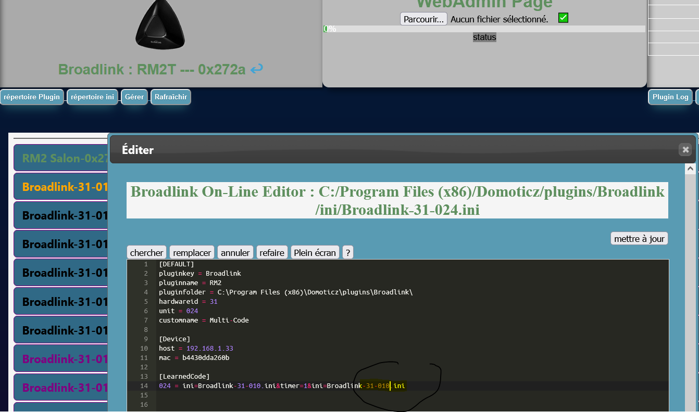Close the Éditer dialog
Image resolution: width=699 pixels, height=412 pixels.
pos(685,150)
